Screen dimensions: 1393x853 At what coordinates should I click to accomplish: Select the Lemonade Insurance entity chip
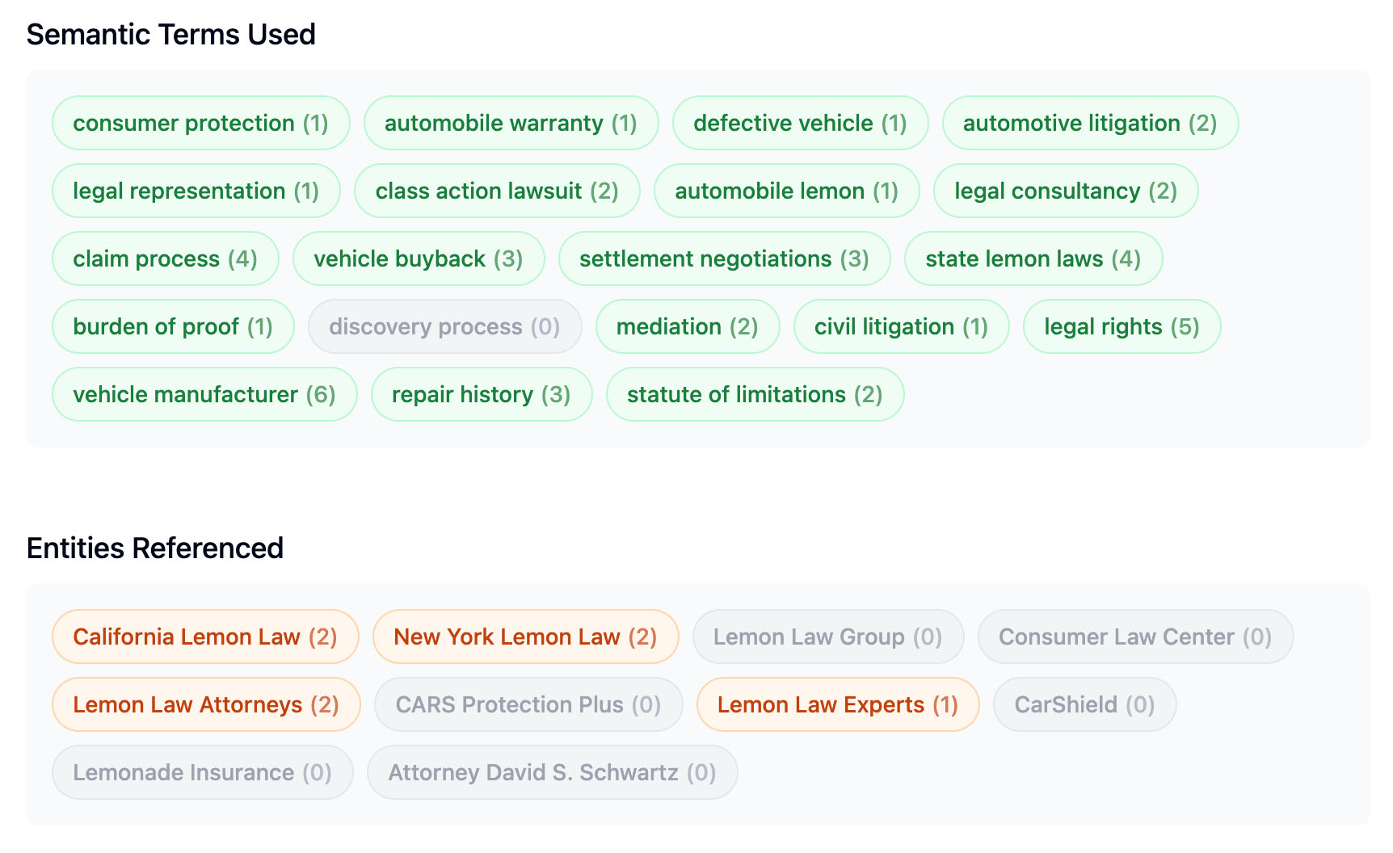(202, 772)
